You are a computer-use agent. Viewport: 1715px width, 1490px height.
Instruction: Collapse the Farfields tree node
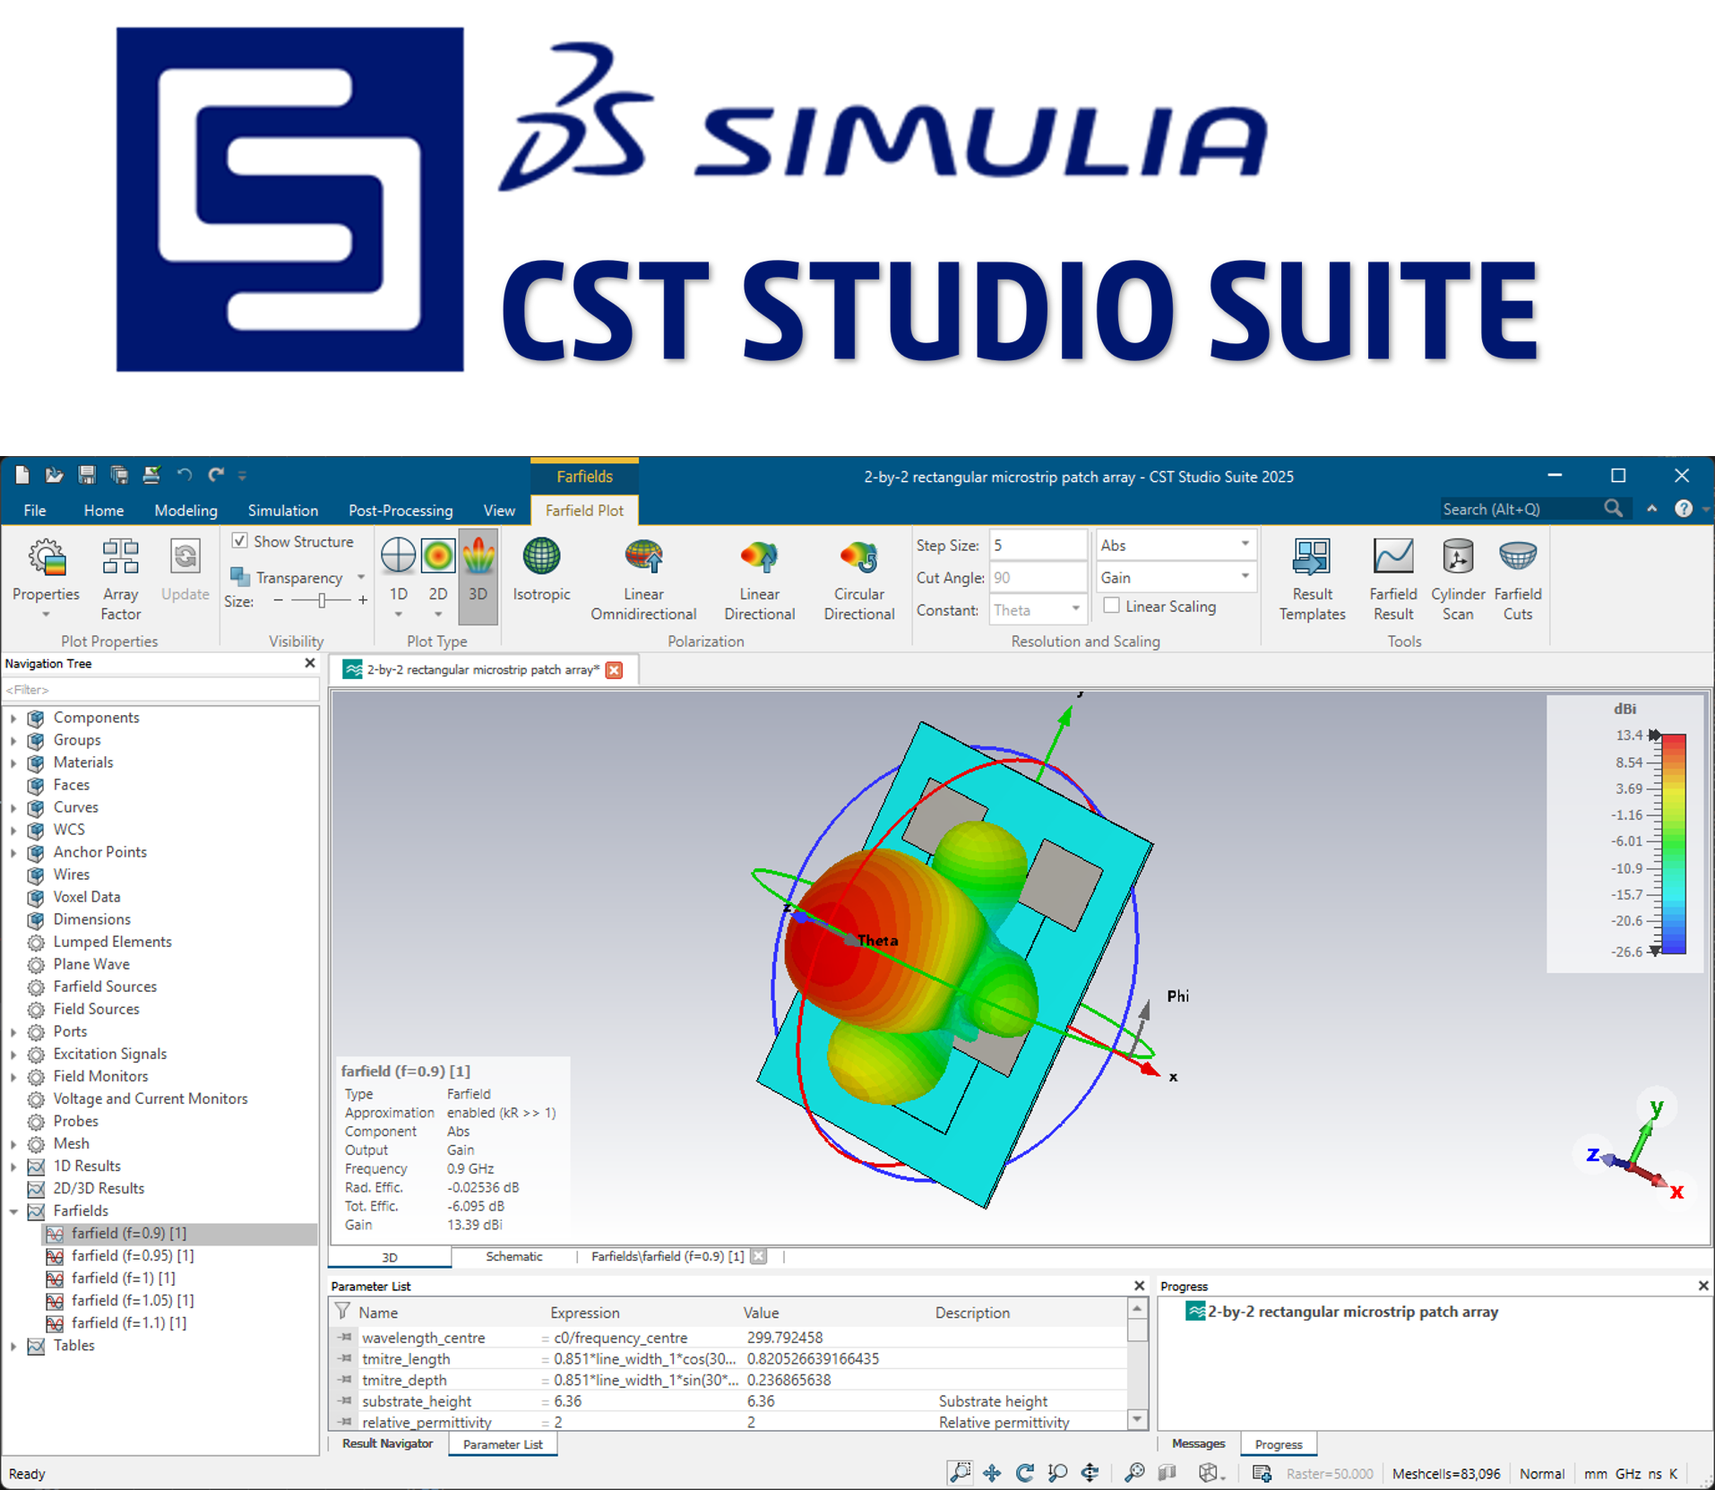coord(13,1211)
